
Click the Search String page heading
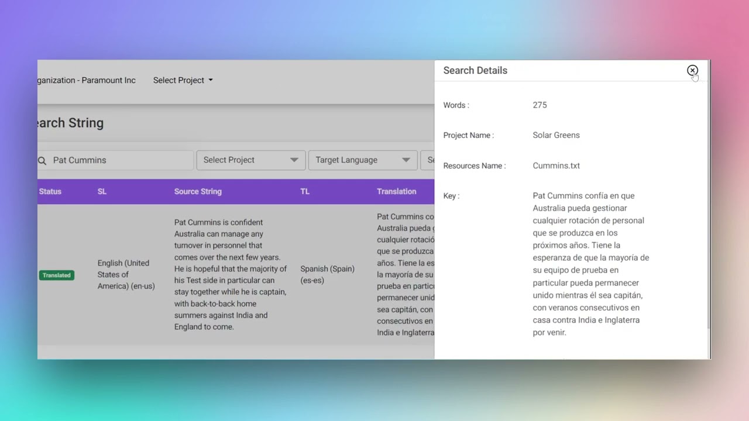coord(70,123)
